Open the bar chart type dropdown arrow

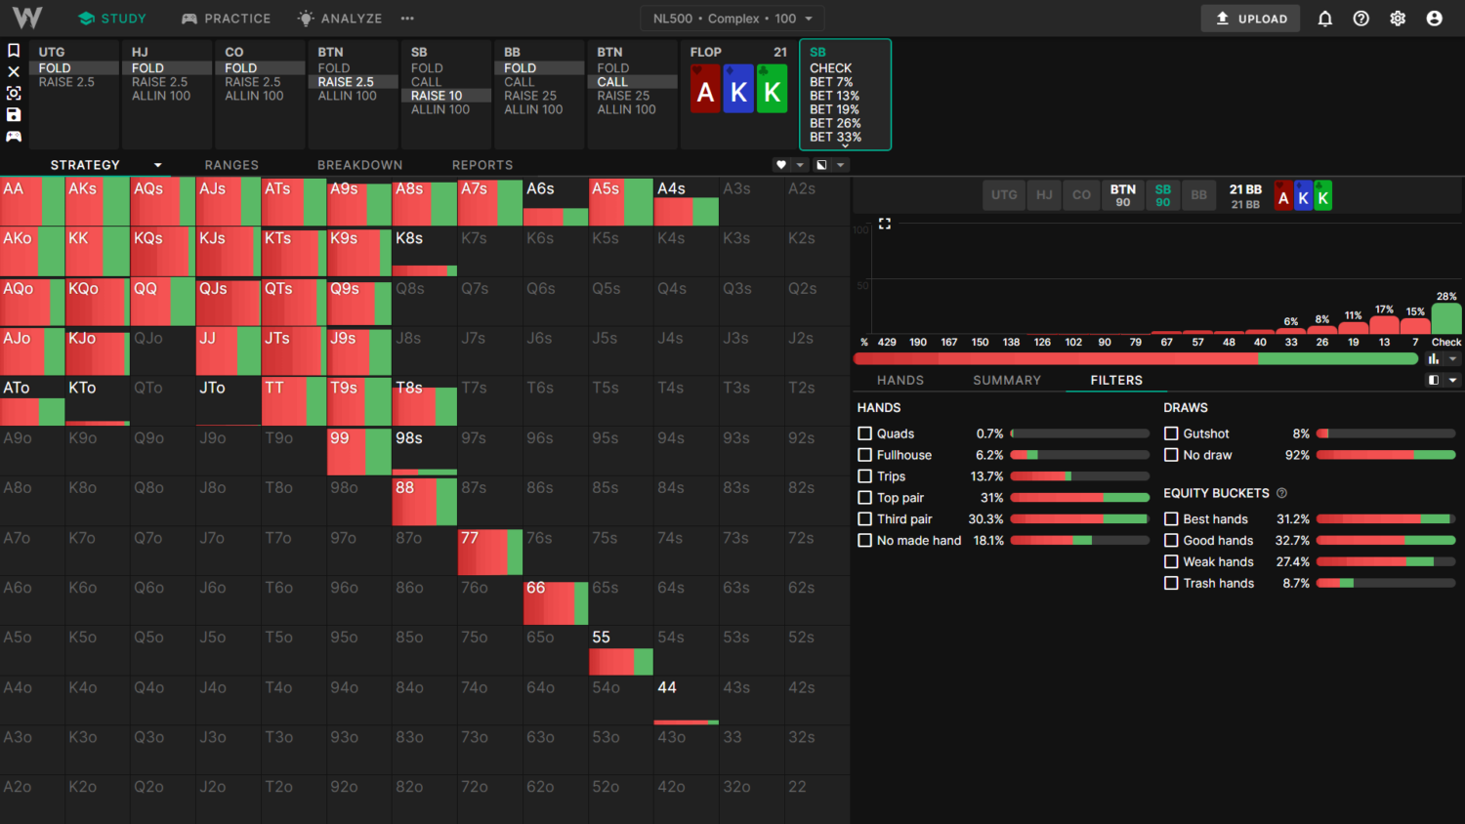(x=1452, y=359)
